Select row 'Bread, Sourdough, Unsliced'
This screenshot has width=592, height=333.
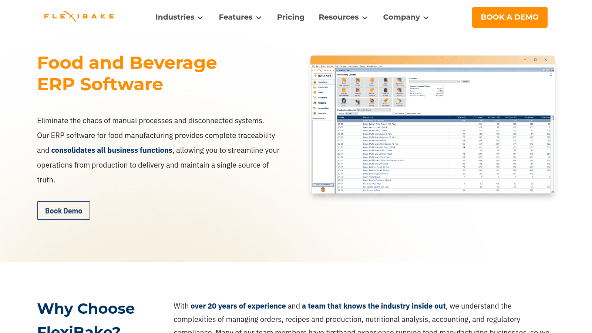click(x=444, y=174)
